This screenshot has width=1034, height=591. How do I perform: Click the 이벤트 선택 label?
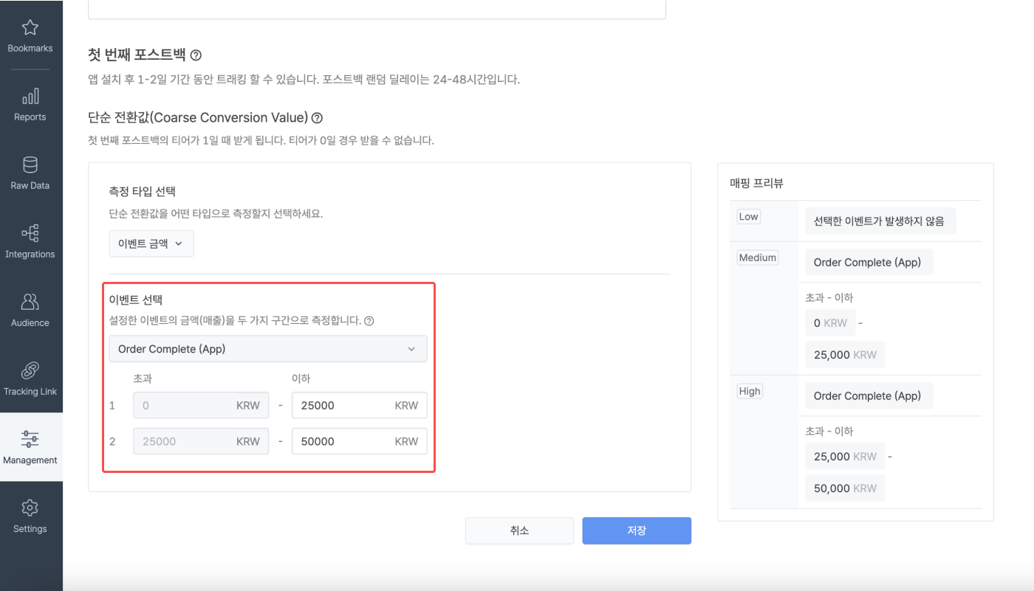136,300
